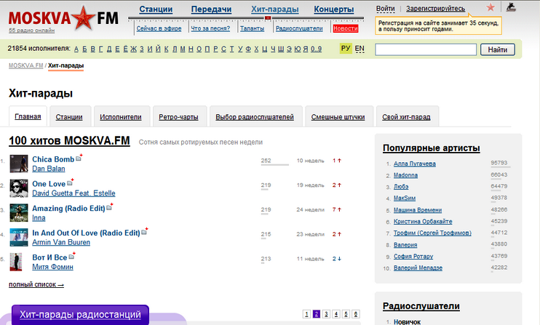Open lyrics icon next to Chica Bomb

point(79,159)
